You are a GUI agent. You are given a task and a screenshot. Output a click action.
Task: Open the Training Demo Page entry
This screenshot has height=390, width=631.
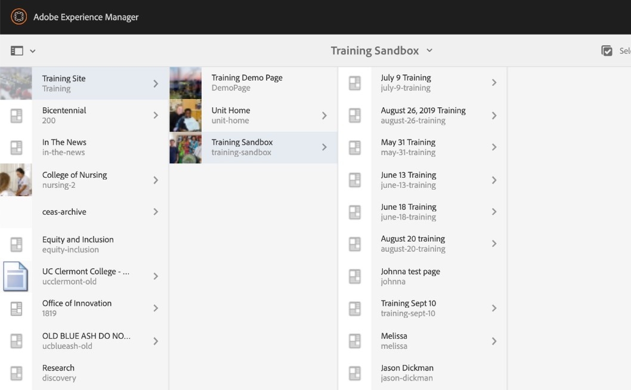(x=247, y=83)
